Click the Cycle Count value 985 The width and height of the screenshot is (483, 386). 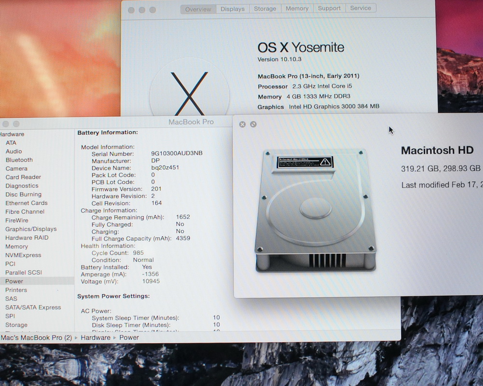pyautogui.click(x=138, y=253)
